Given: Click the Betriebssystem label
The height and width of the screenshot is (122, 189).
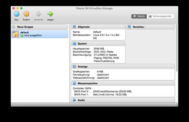Looking at the screenshot, I should (x=82, y=35).
